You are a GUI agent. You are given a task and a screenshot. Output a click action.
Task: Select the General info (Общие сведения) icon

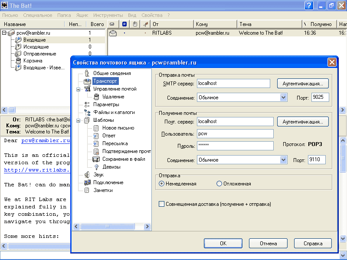click(87, 73)
